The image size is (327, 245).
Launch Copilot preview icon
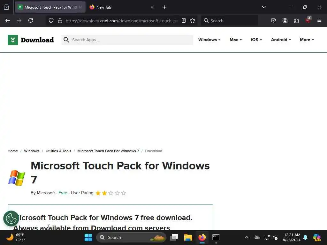[317, 237]
